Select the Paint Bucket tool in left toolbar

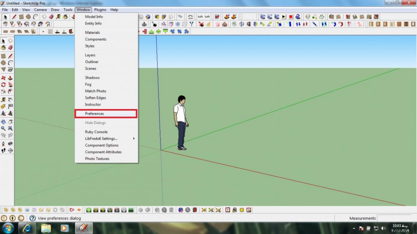pos(4,48)
